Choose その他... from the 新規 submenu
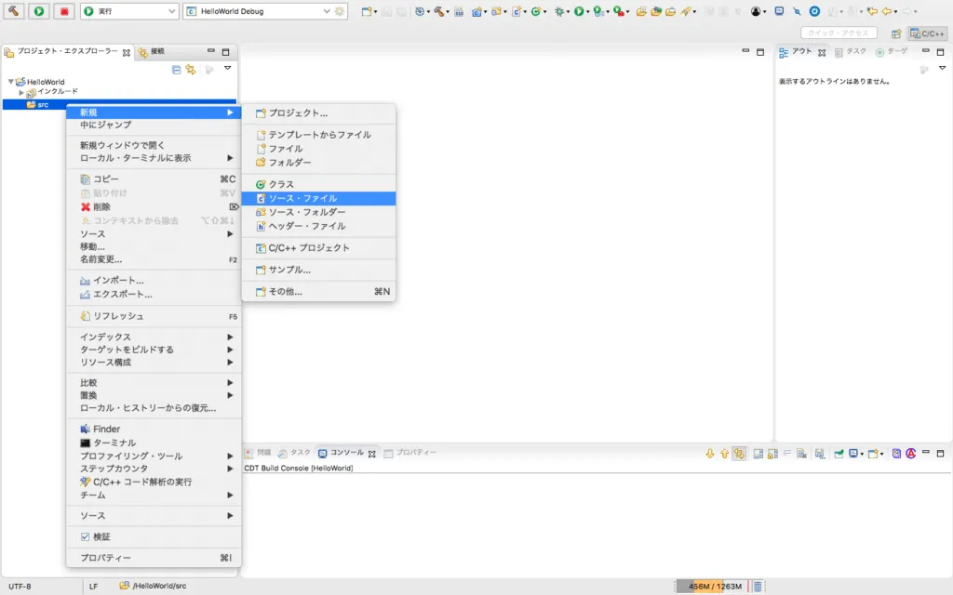This screenshot has width=953, height=595. pyautogui.click(x=318, y=291)
